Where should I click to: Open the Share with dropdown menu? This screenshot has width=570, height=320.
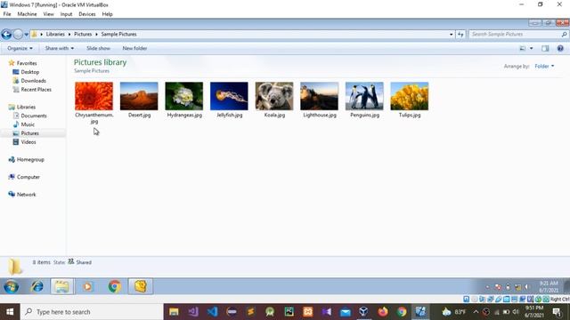[x=60, y=48]
